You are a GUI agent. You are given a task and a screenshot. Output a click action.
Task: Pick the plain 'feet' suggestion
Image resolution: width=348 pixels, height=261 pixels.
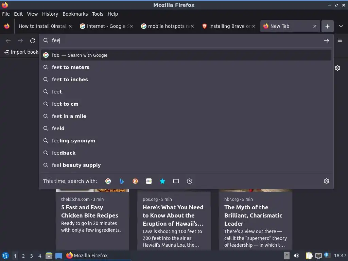(x=186, y=92)
